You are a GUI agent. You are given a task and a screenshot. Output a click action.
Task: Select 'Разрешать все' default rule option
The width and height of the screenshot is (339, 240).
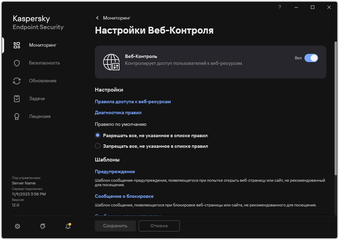pyautogui.click(x=98, y=135)
